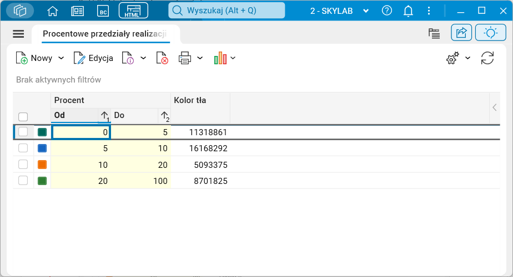Select the color value 11318861

[x=200, y=132]
